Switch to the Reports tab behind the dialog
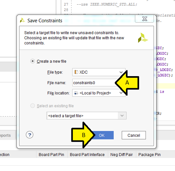This screenshot has width=175, height=171. [5, 135]
